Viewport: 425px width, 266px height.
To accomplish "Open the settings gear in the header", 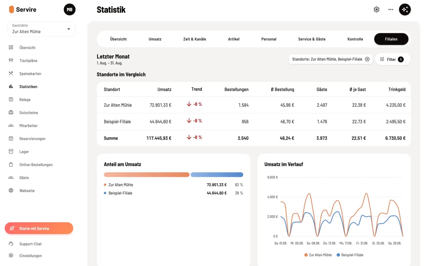I will pos(376,10).
